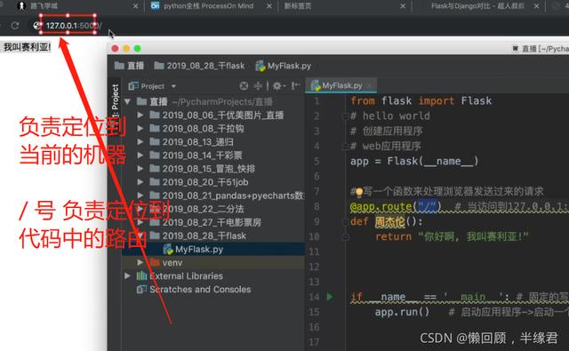Click the green maximize button of PyCharm window
The height and width of the screenshot is (351, 569).
coord(138,48)
